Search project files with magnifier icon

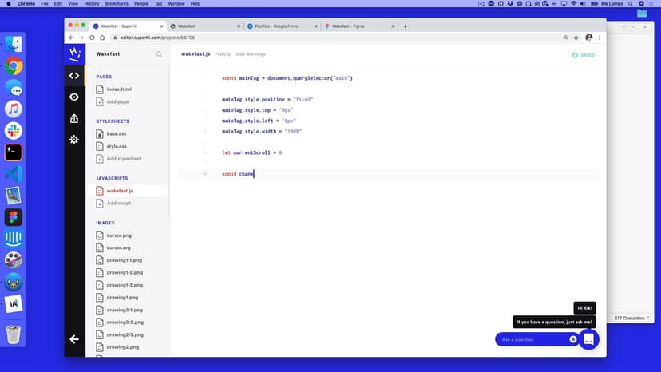159,54
